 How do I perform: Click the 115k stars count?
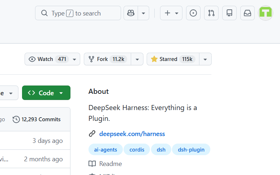pos(187,59)
